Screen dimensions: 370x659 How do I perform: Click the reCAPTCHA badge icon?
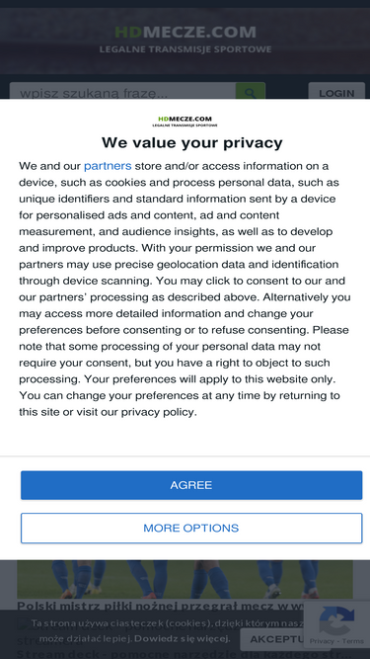click(x=336, y=621)
